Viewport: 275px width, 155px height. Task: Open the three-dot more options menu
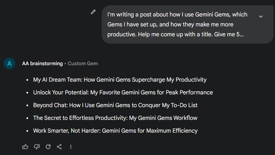click(71, 146)
